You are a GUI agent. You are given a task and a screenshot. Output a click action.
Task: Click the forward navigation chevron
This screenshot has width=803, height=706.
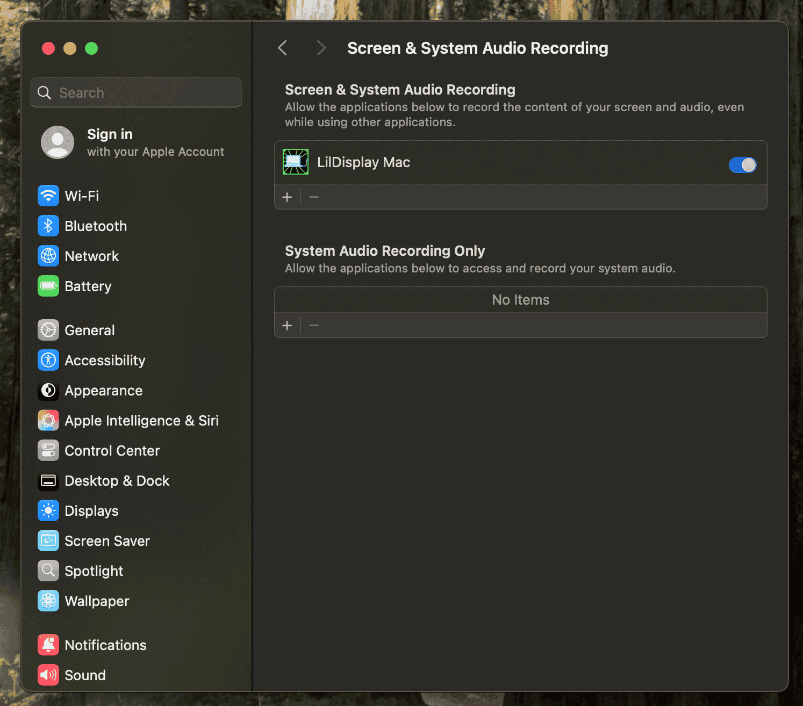(321, 48)
